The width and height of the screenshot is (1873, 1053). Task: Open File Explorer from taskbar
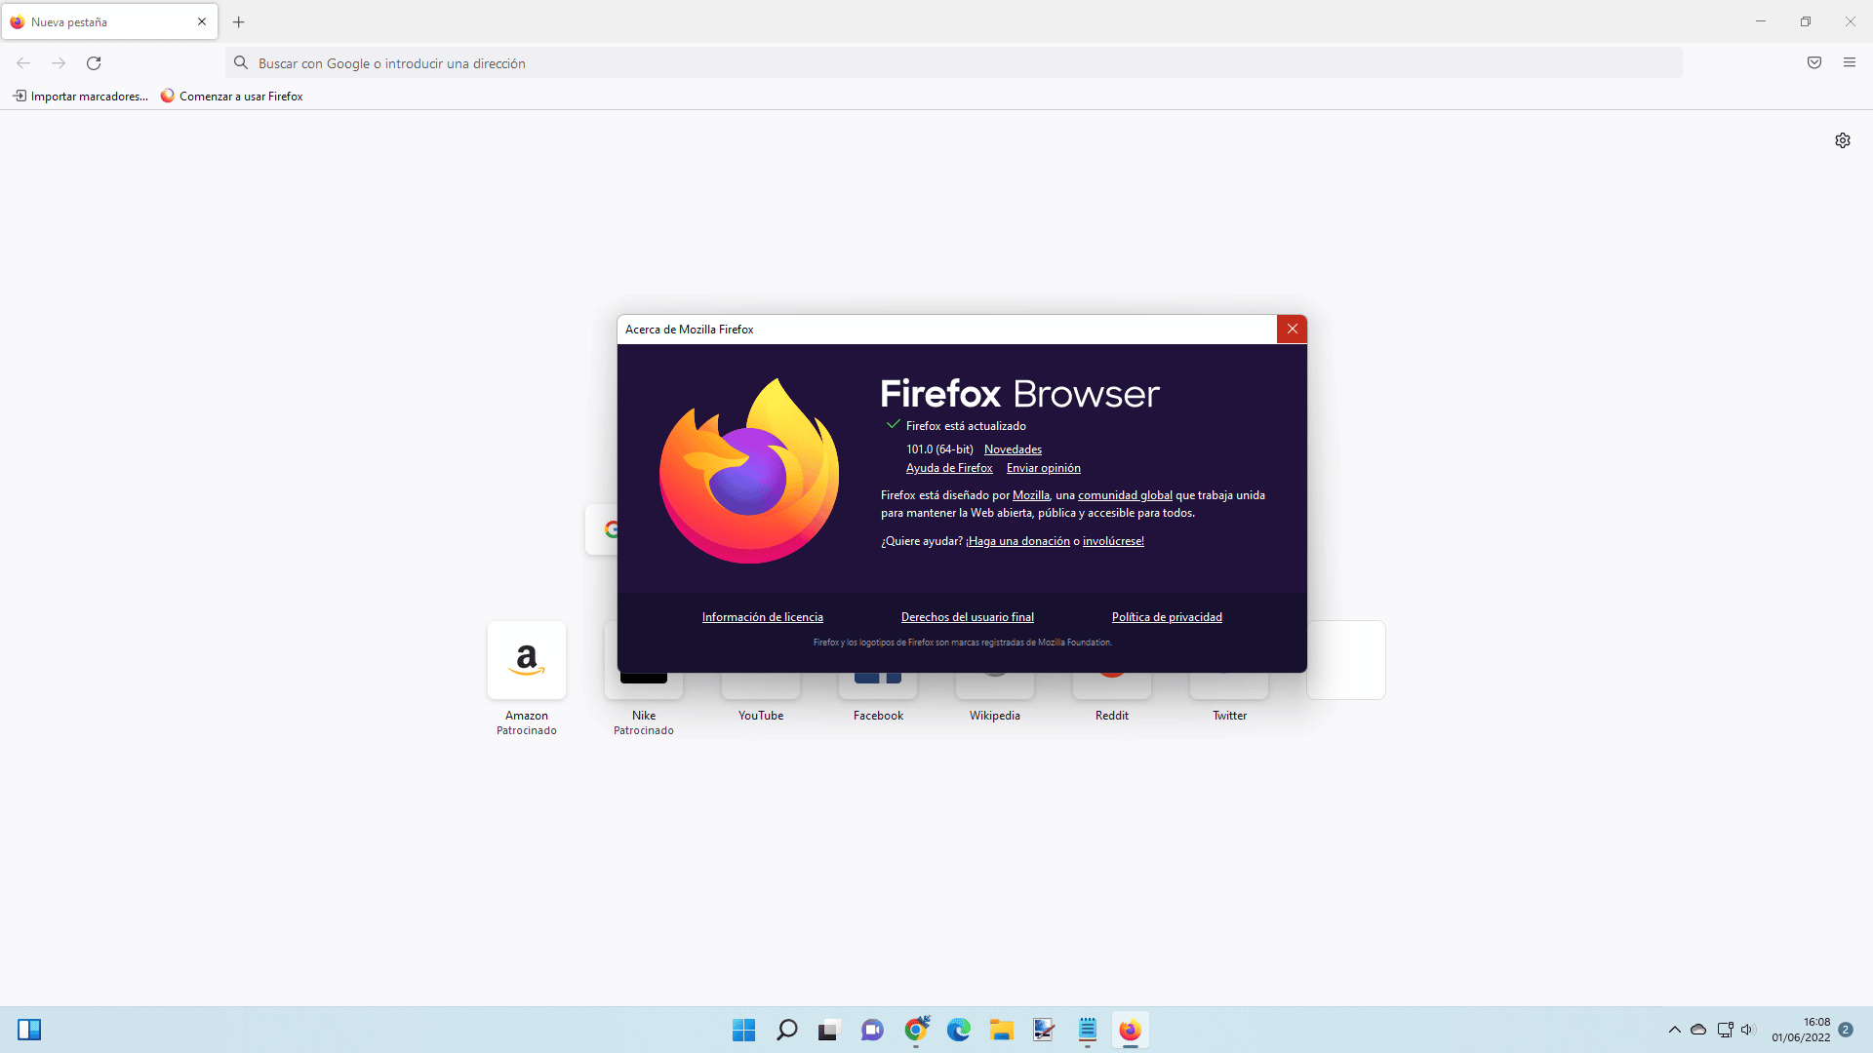(1002, 1030)
